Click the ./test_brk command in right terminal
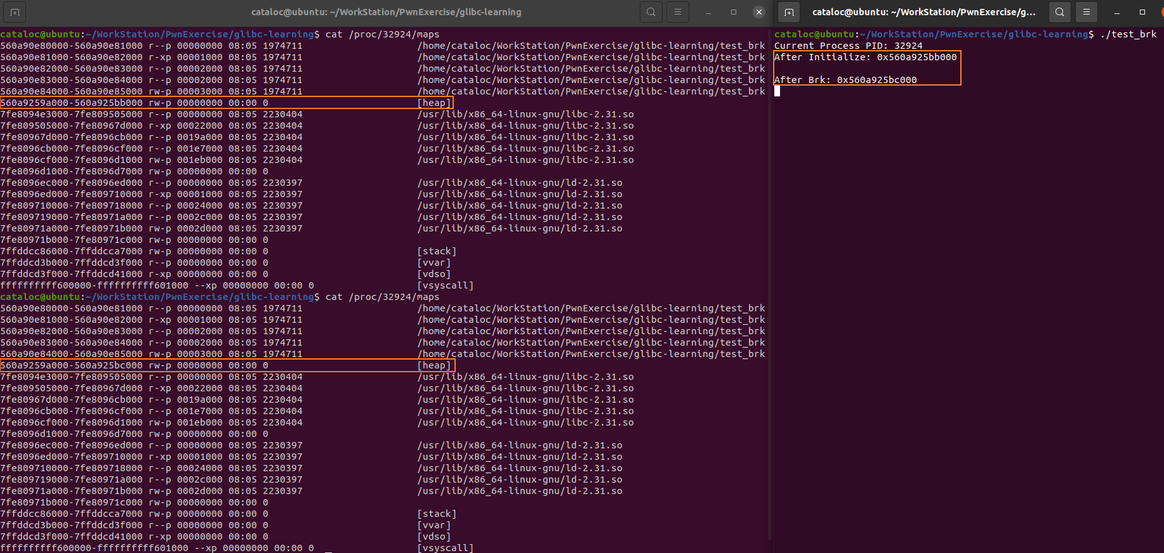 click(1128, 34)
